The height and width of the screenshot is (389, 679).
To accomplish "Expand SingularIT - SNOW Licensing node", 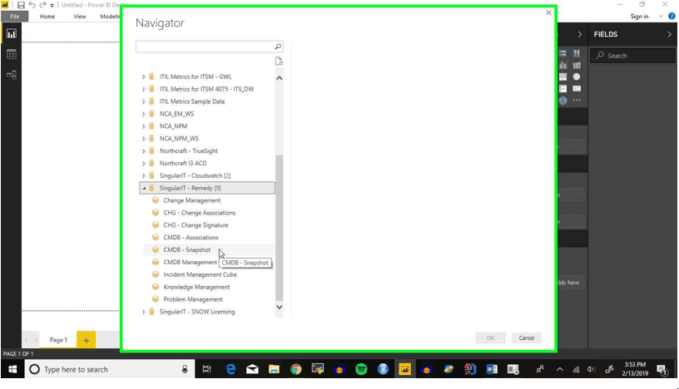I will tap(144, 312).
